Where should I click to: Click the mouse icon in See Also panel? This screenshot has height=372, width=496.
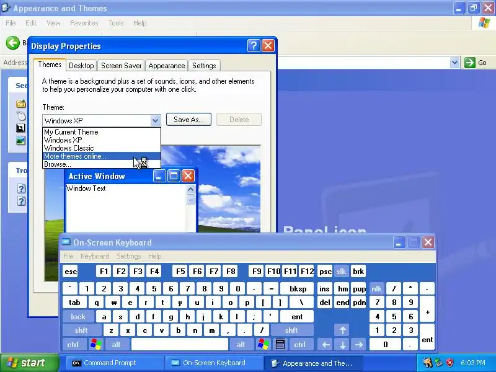[x=21, y=116]
